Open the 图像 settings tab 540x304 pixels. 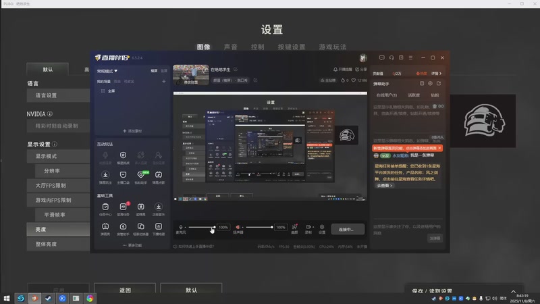click(204, 47)
